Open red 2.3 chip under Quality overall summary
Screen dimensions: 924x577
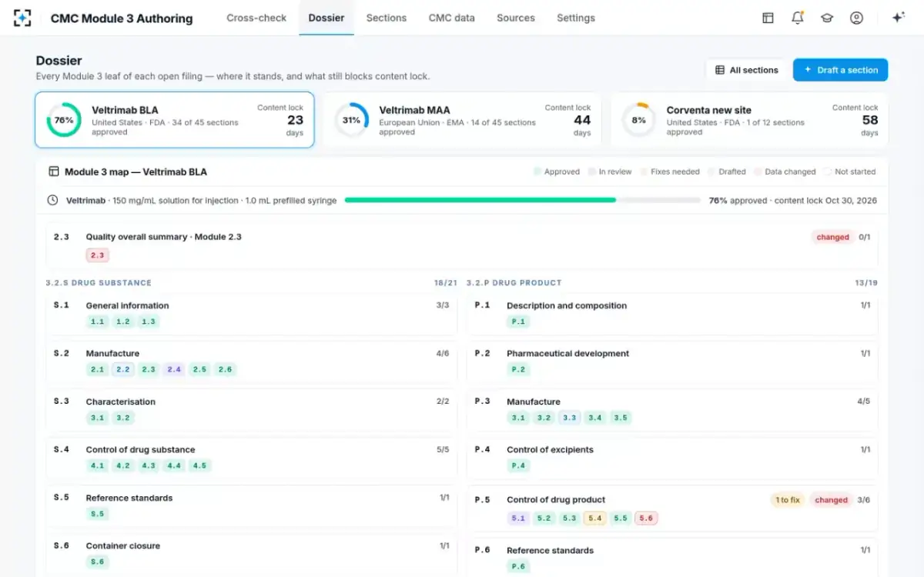coord(97,255)
